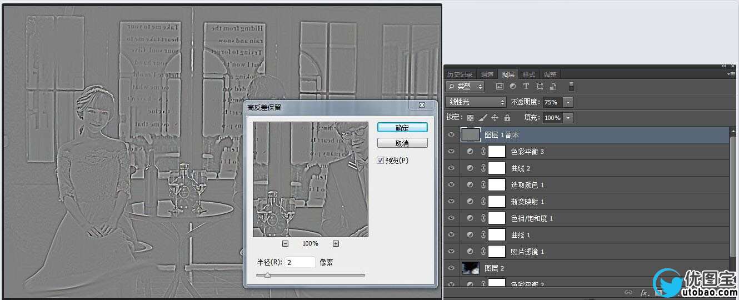Click the fill 100% value field
The height and width of the screenshot is (300, 739).
[552, 118]
